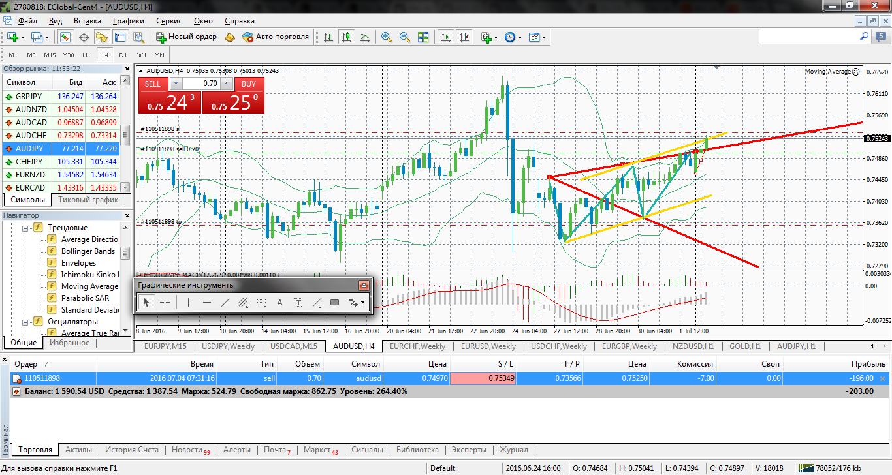Open the Графики menu
This screenshot has width=892, height=475.
128,21
